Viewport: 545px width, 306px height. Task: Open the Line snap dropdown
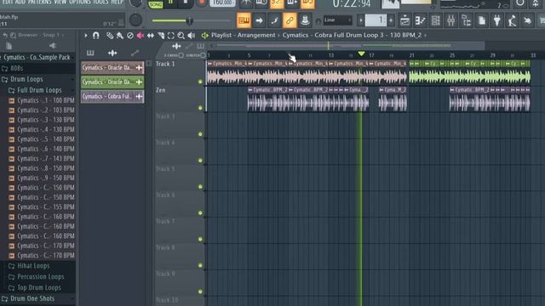[x=337, y=20]
